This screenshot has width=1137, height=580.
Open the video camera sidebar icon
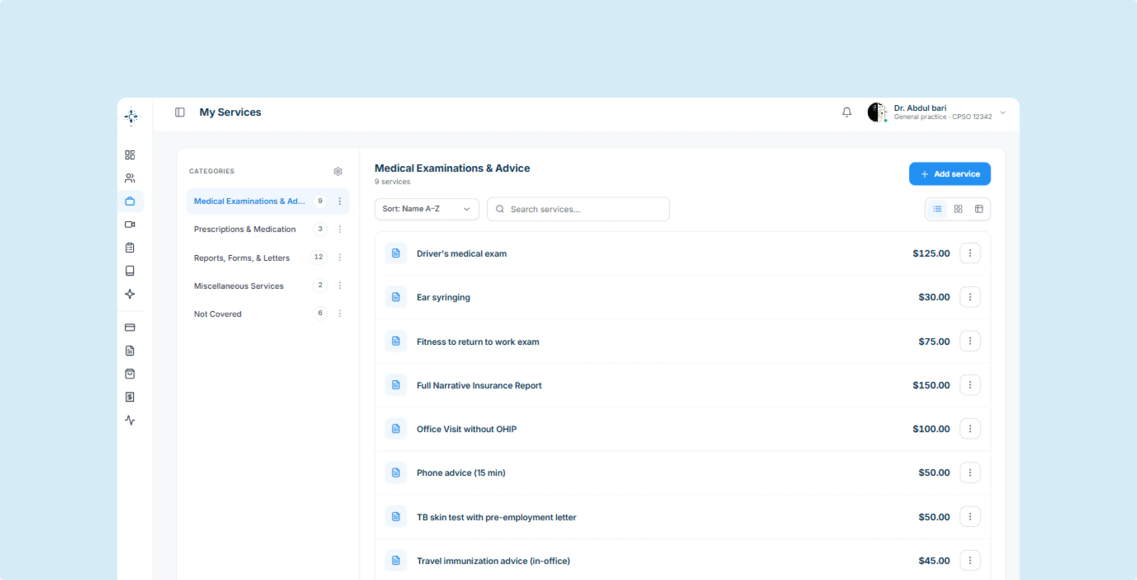pos(130,225)
